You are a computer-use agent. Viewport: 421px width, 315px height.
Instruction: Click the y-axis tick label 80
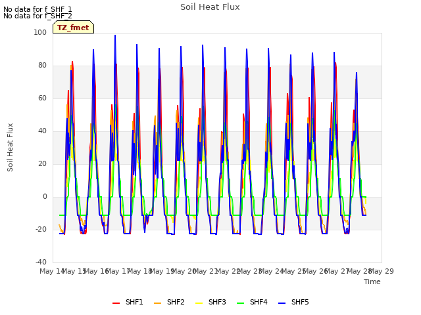[42, 66]
